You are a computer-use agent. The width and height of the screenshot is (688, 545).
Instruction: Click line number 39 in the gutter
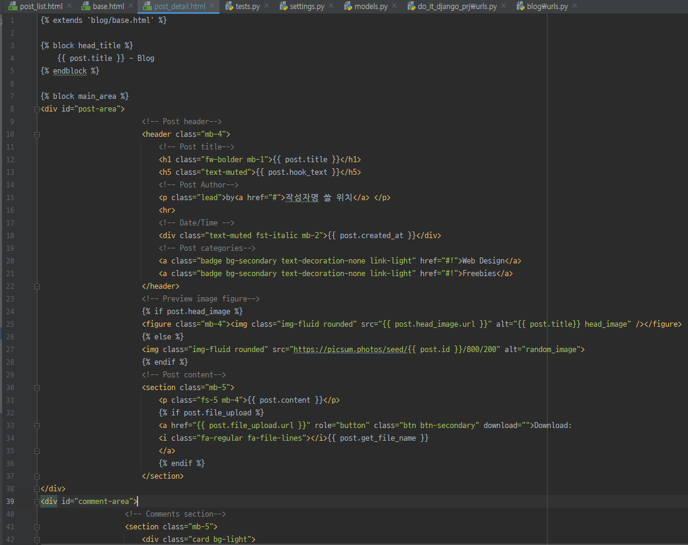click(10, 502)
